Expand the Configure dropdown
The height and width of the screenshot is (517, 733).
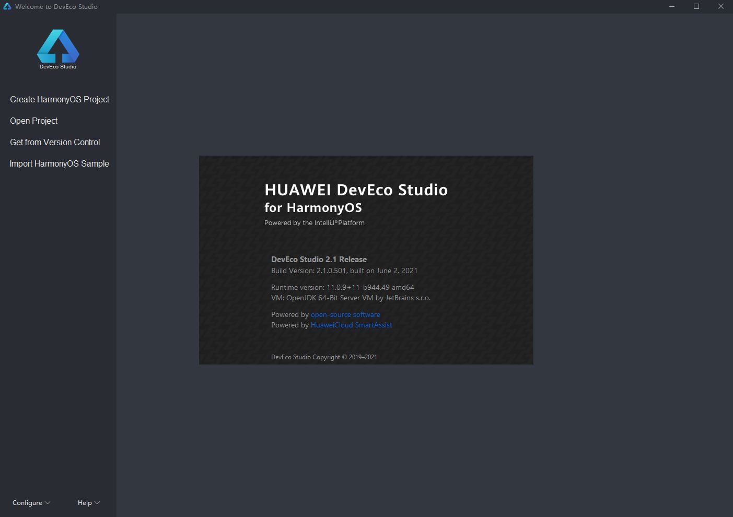pos(31,502)
